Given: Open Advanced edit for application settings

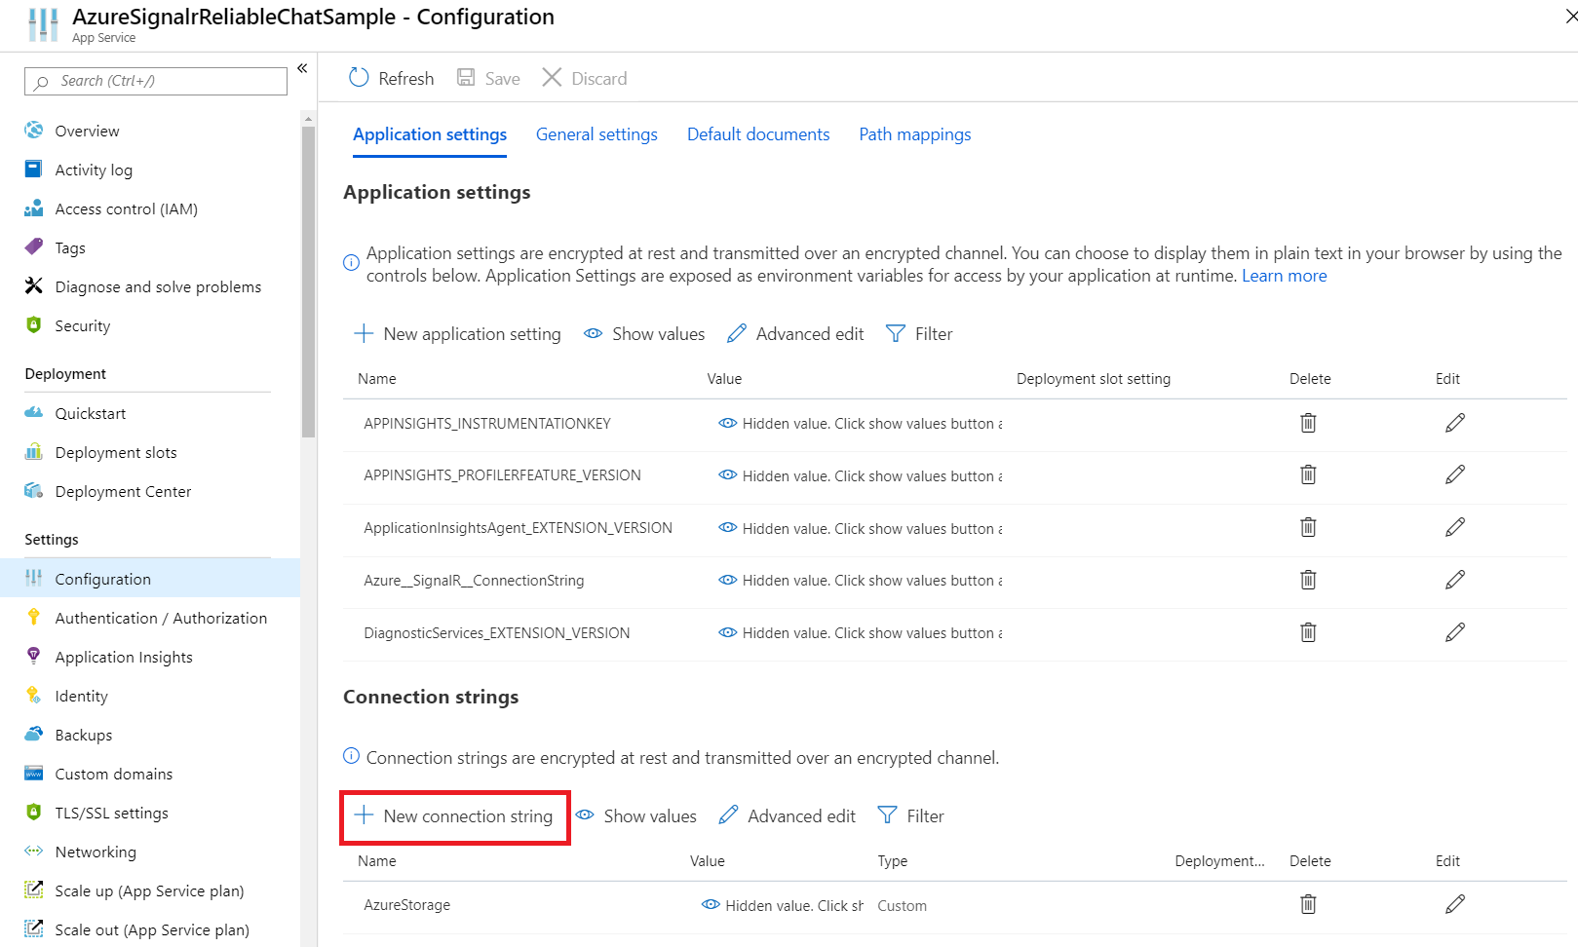Looking at the screenshot, I should pyautogui.click(x=795, y=334).
